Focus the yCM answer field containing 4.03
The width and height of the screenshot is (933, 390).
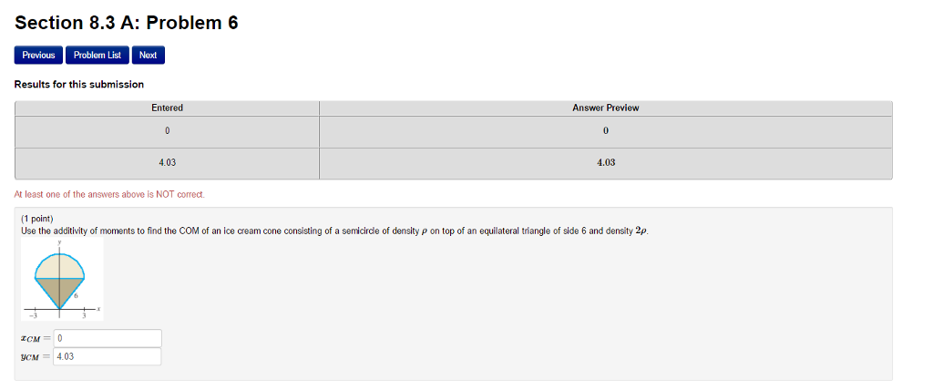point(108,356)
